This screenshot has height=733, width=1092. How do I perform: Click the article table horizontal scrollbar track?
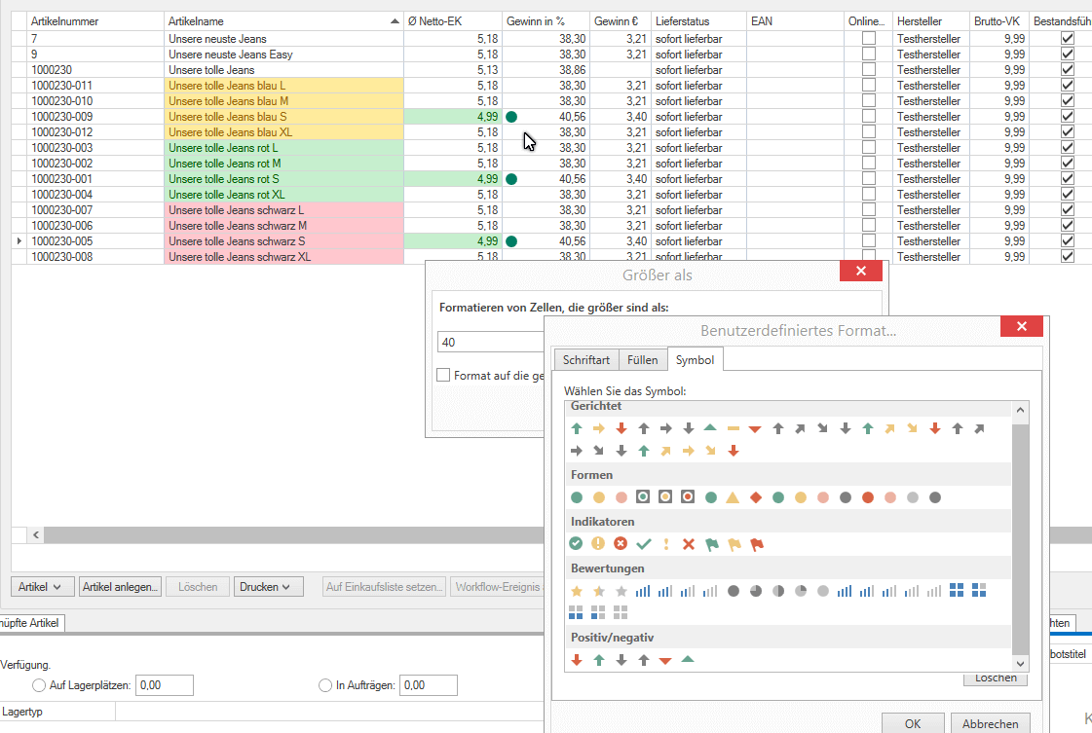coord(292,534)
